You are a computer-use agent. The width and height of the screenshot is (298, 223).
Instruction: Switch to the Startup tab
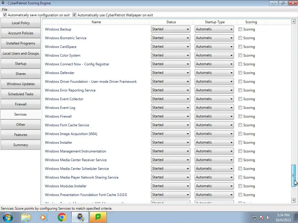point(21,64)
